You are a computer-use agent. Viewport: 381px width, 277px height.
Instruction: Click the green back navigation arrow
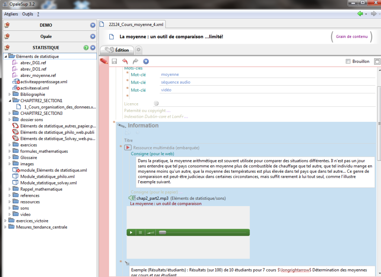click(x=360, y=14)
